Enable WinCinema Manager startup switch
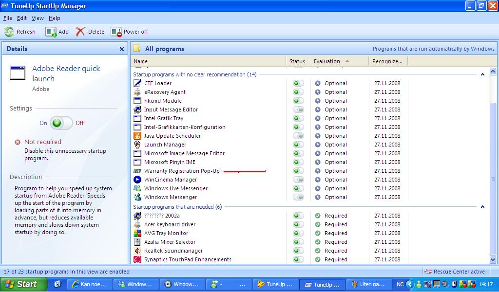This screenshot has width=499, height=292. pyautogui.click(x=298, y=180)
